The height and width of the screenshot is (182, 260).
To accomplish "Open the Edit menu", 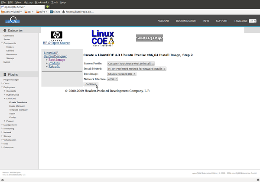I will point(10,2).
